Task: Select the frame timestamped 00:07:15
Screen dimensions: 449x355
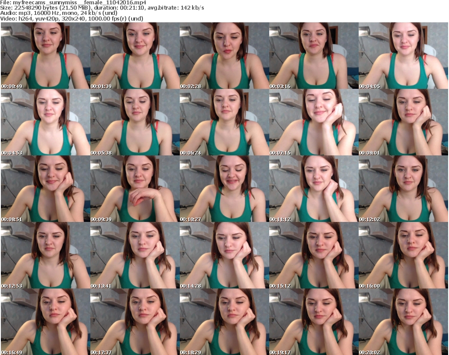Action: click(x=314, y=123)
